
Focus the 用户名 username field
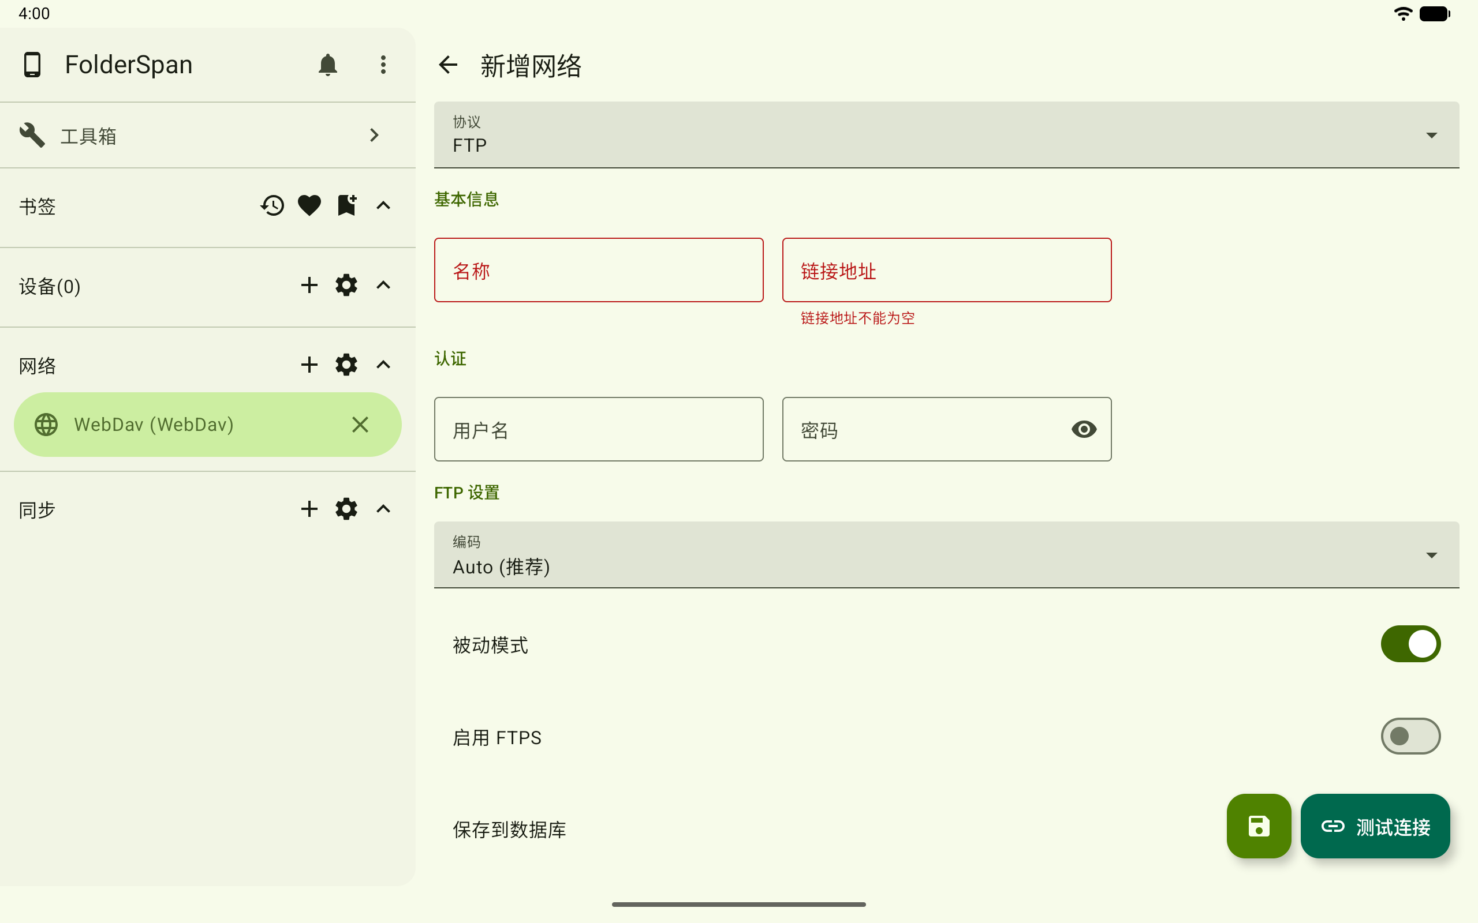[599, 429]
